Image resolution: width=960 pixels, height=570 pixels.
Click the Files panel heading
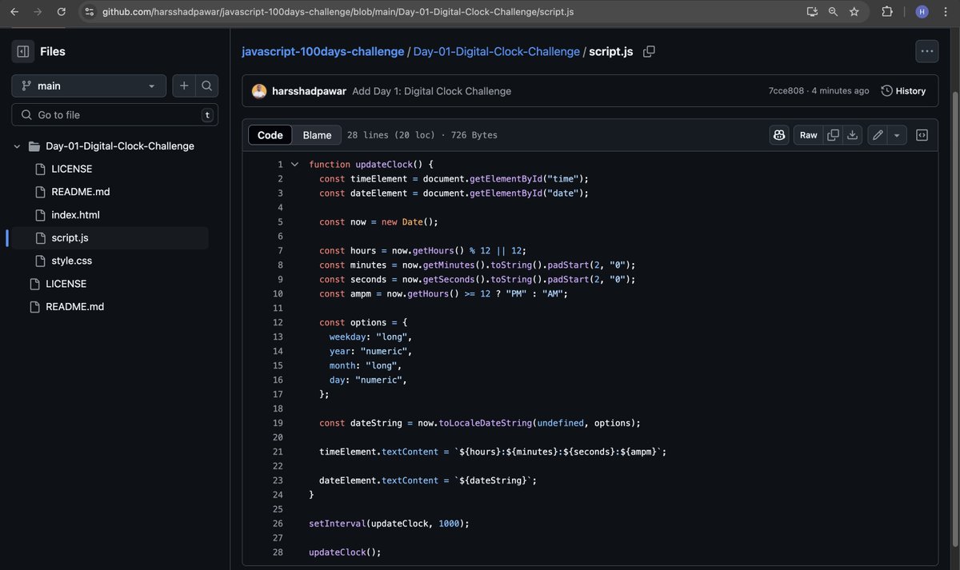coord(53,51)
